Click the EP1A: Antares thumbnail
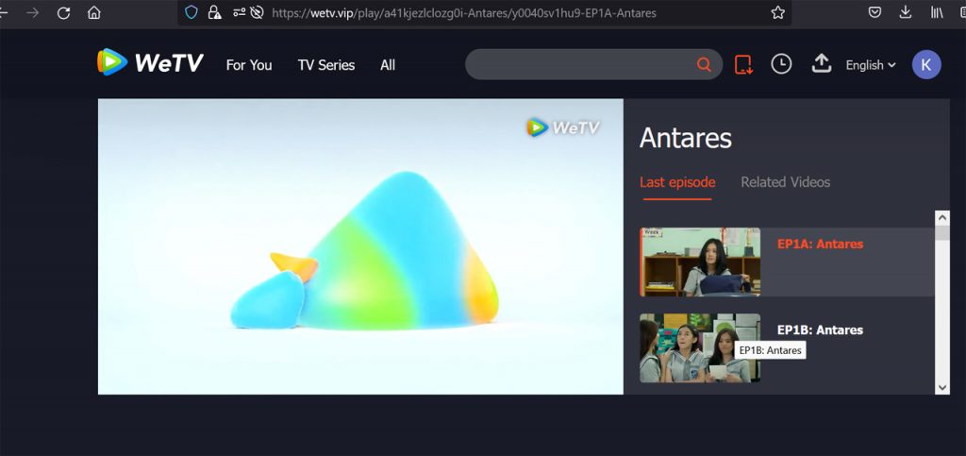The image size is (966, 456). (700, 262)
